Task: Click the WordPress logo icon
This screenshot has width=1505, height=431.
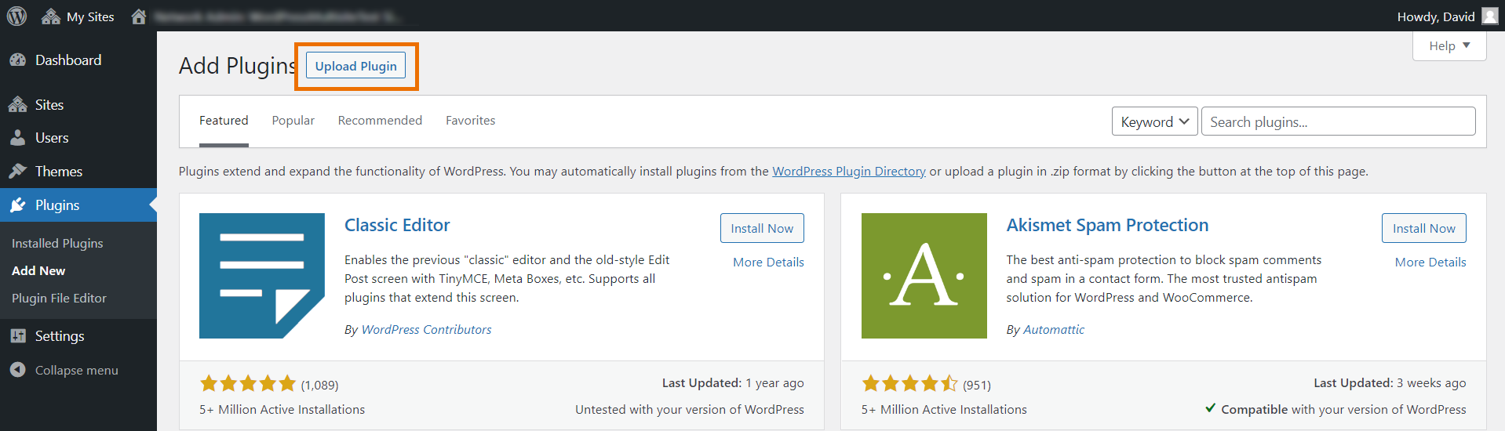Action: click(x=16, y=16)
